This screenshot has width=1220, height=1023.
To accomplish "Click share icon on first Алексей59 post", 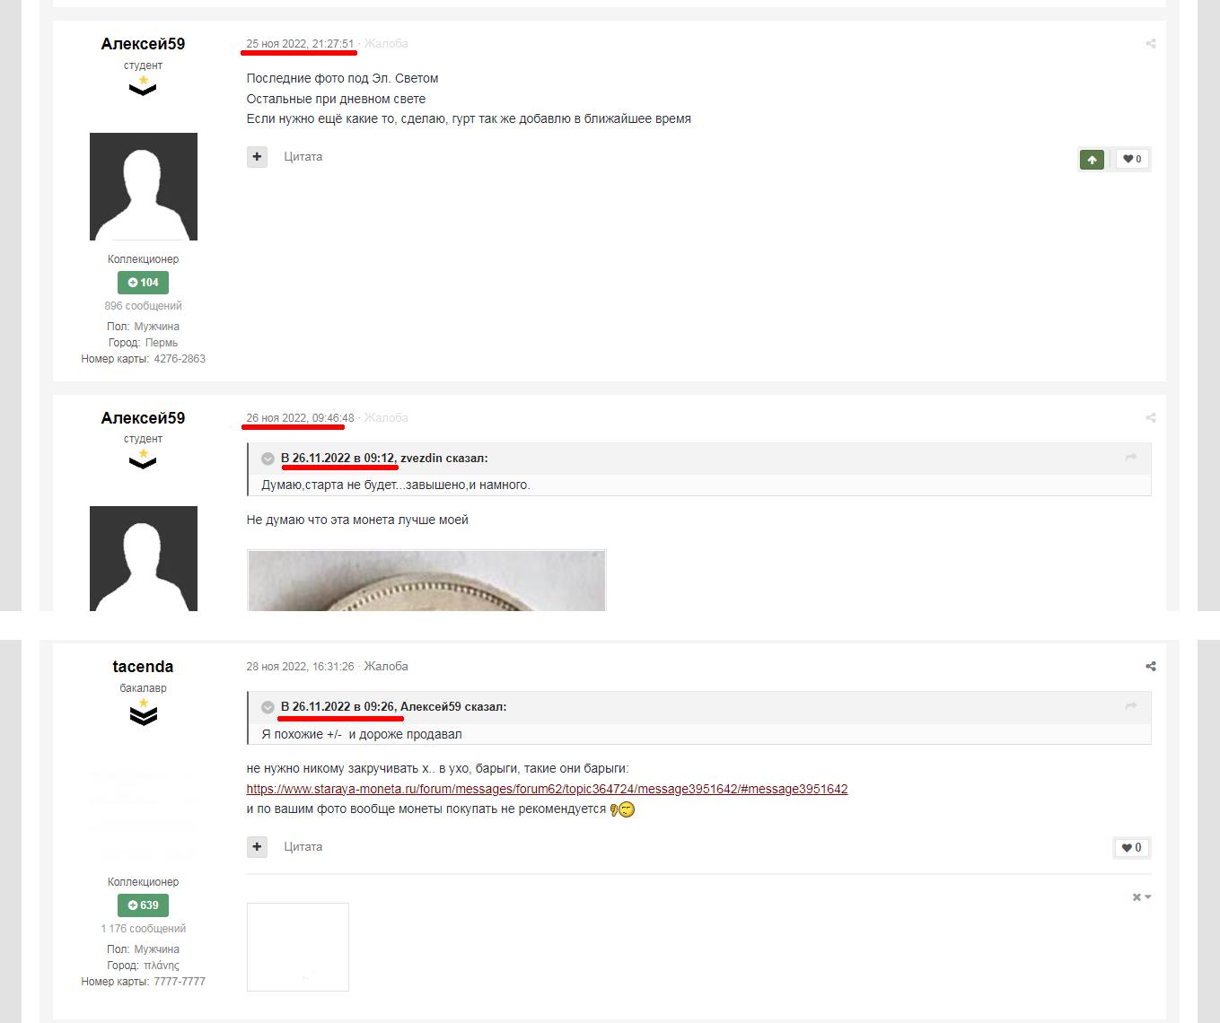I will tap(1150, 44).
